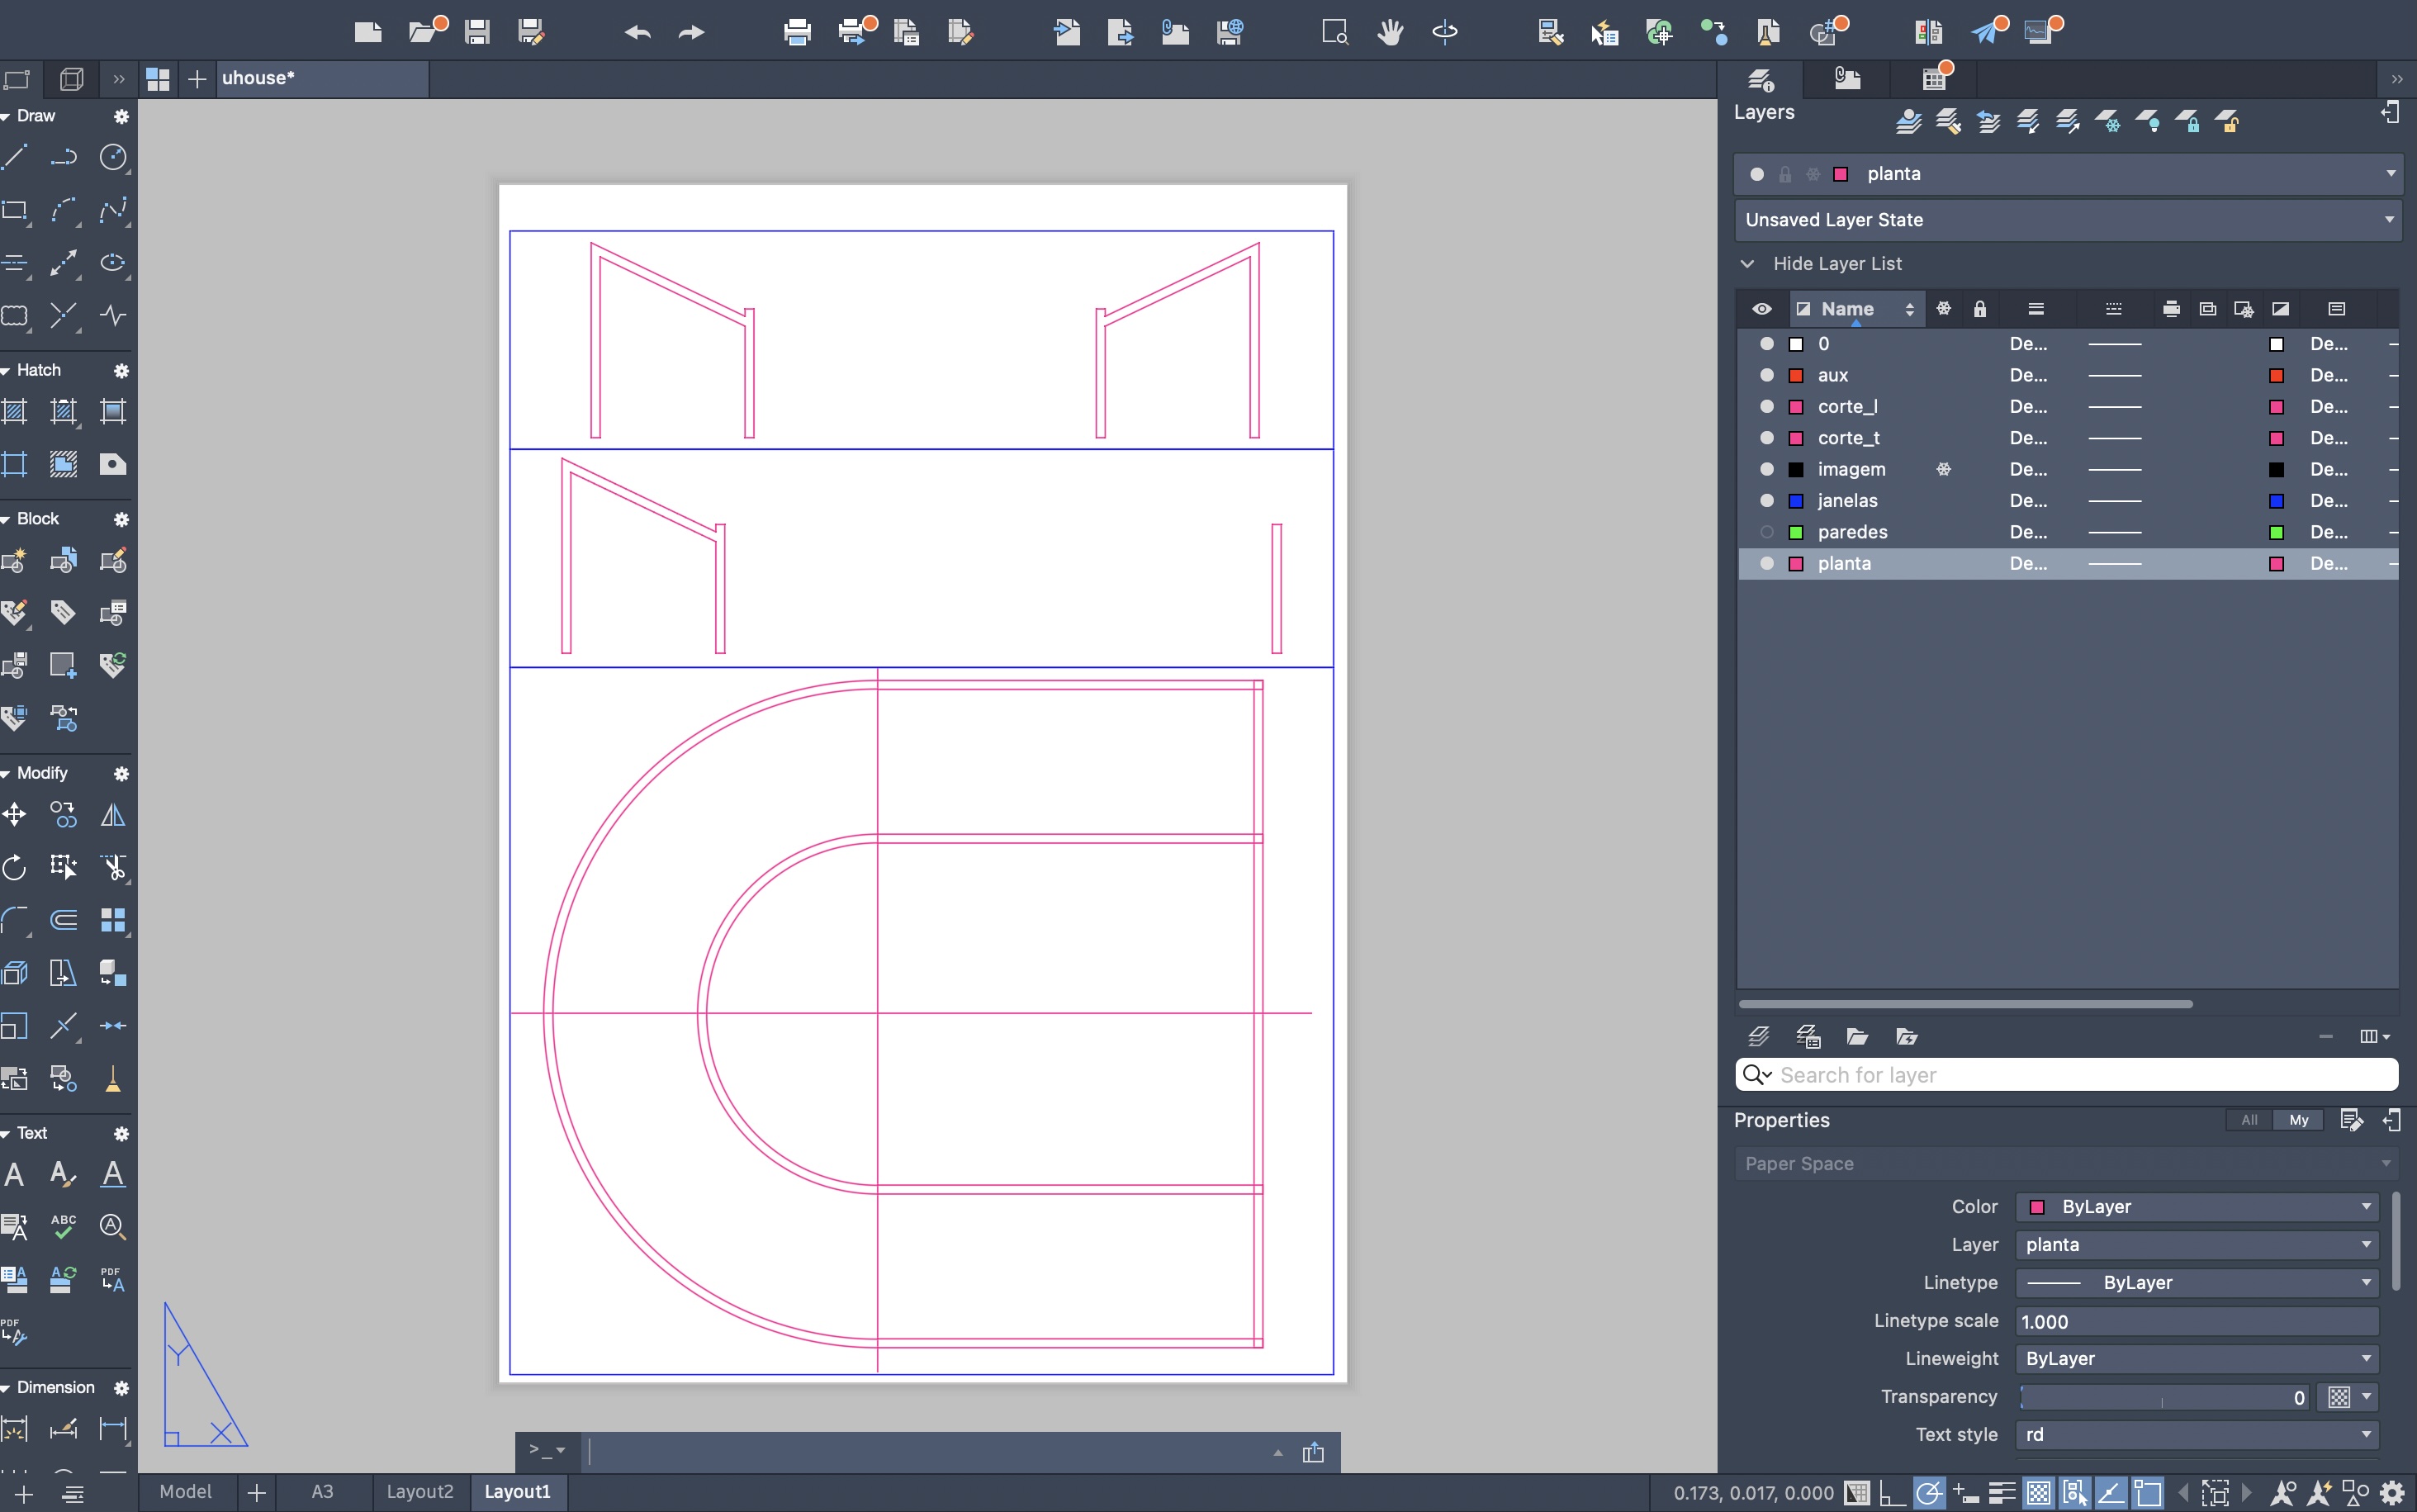Screen dimensions: 2417x1512
Task: Toggle visibility of the janelas layer
Action: [x=1766, y=501]
